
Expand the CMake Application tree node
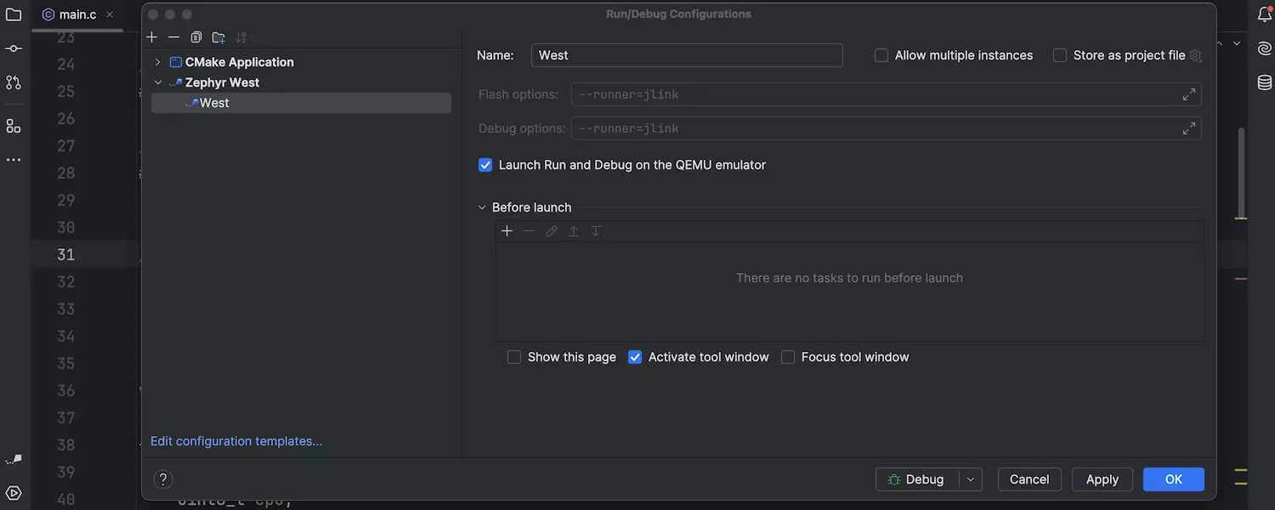point(158,62)
